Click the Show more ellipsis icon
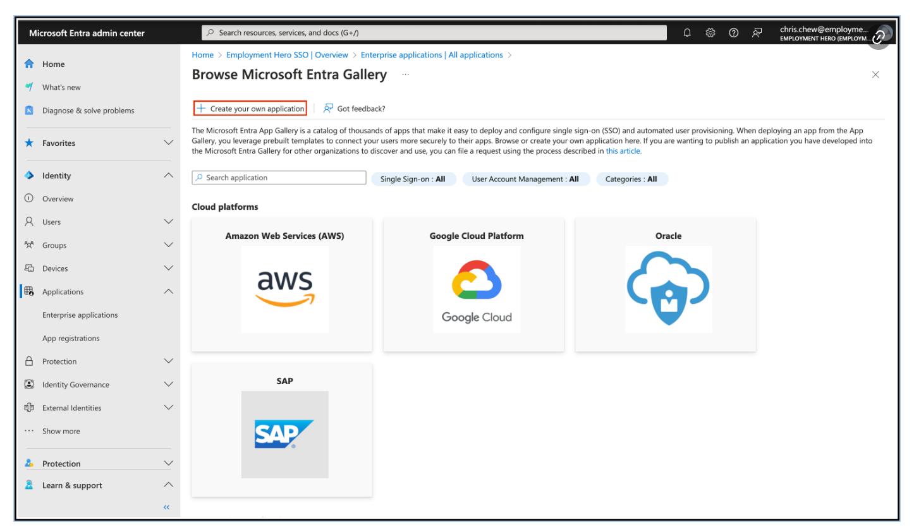 [29, 431]
